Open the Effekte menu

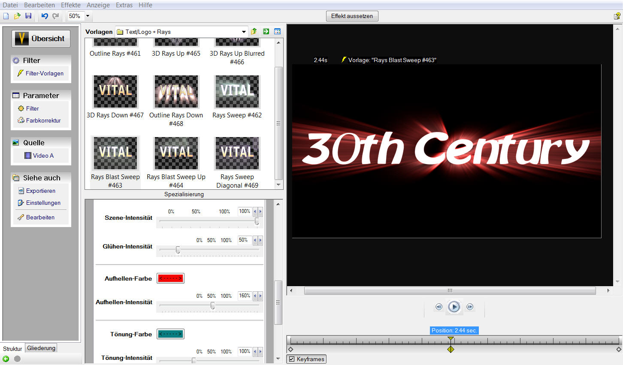coord(71,5)
